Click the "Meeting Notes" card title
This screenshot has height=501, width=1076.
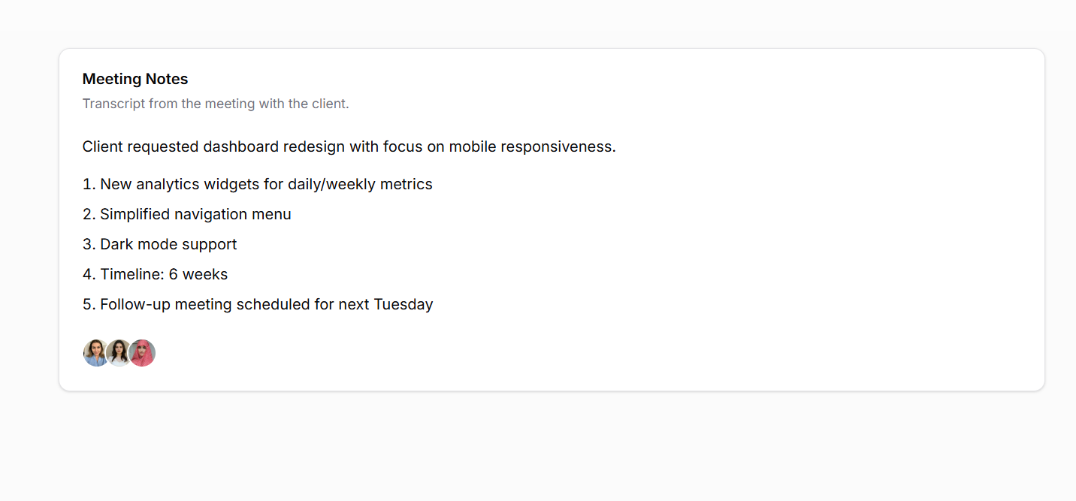coord(135,79)
